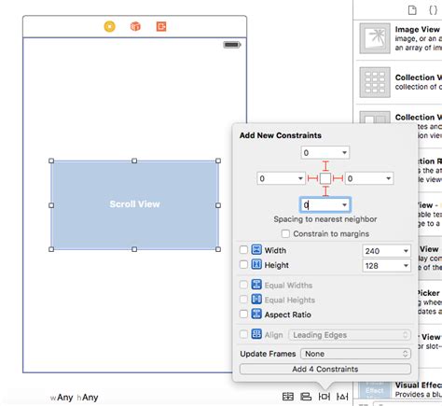
Task: Open the top spacing value dropdown arrow
Action: pos(344,153)
